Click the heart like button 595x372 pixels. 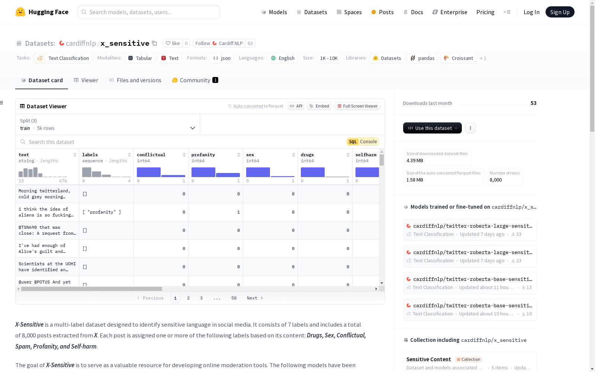(173, 43)
